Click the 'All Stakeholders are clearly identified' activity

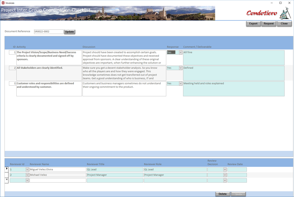click(x=49, y=73)
